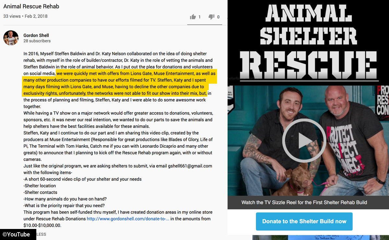
Task: Click the yellow highlighted description passage
Action: point(119,84)
